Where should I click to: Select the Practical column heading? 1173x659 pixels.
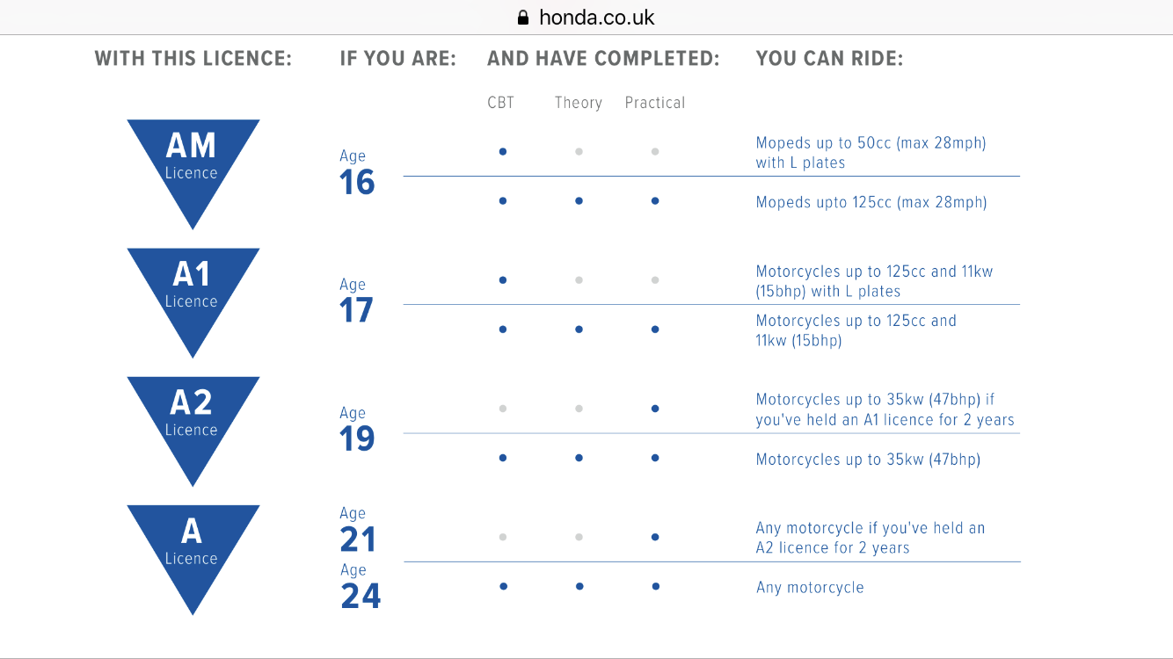click(654, 103)
